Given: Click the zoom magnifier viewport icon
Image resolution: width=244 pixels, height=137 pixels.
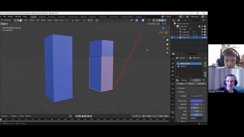Looking at the screenshot, I should tap(167, 40).
